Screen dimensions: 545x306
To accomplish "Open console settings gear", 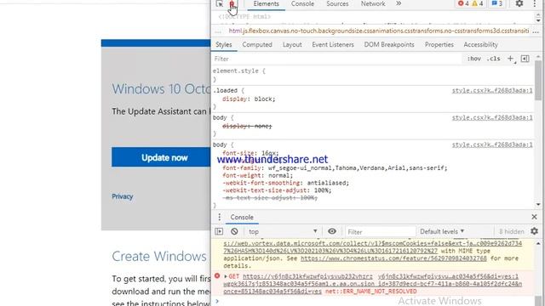I will pos(534,231).
